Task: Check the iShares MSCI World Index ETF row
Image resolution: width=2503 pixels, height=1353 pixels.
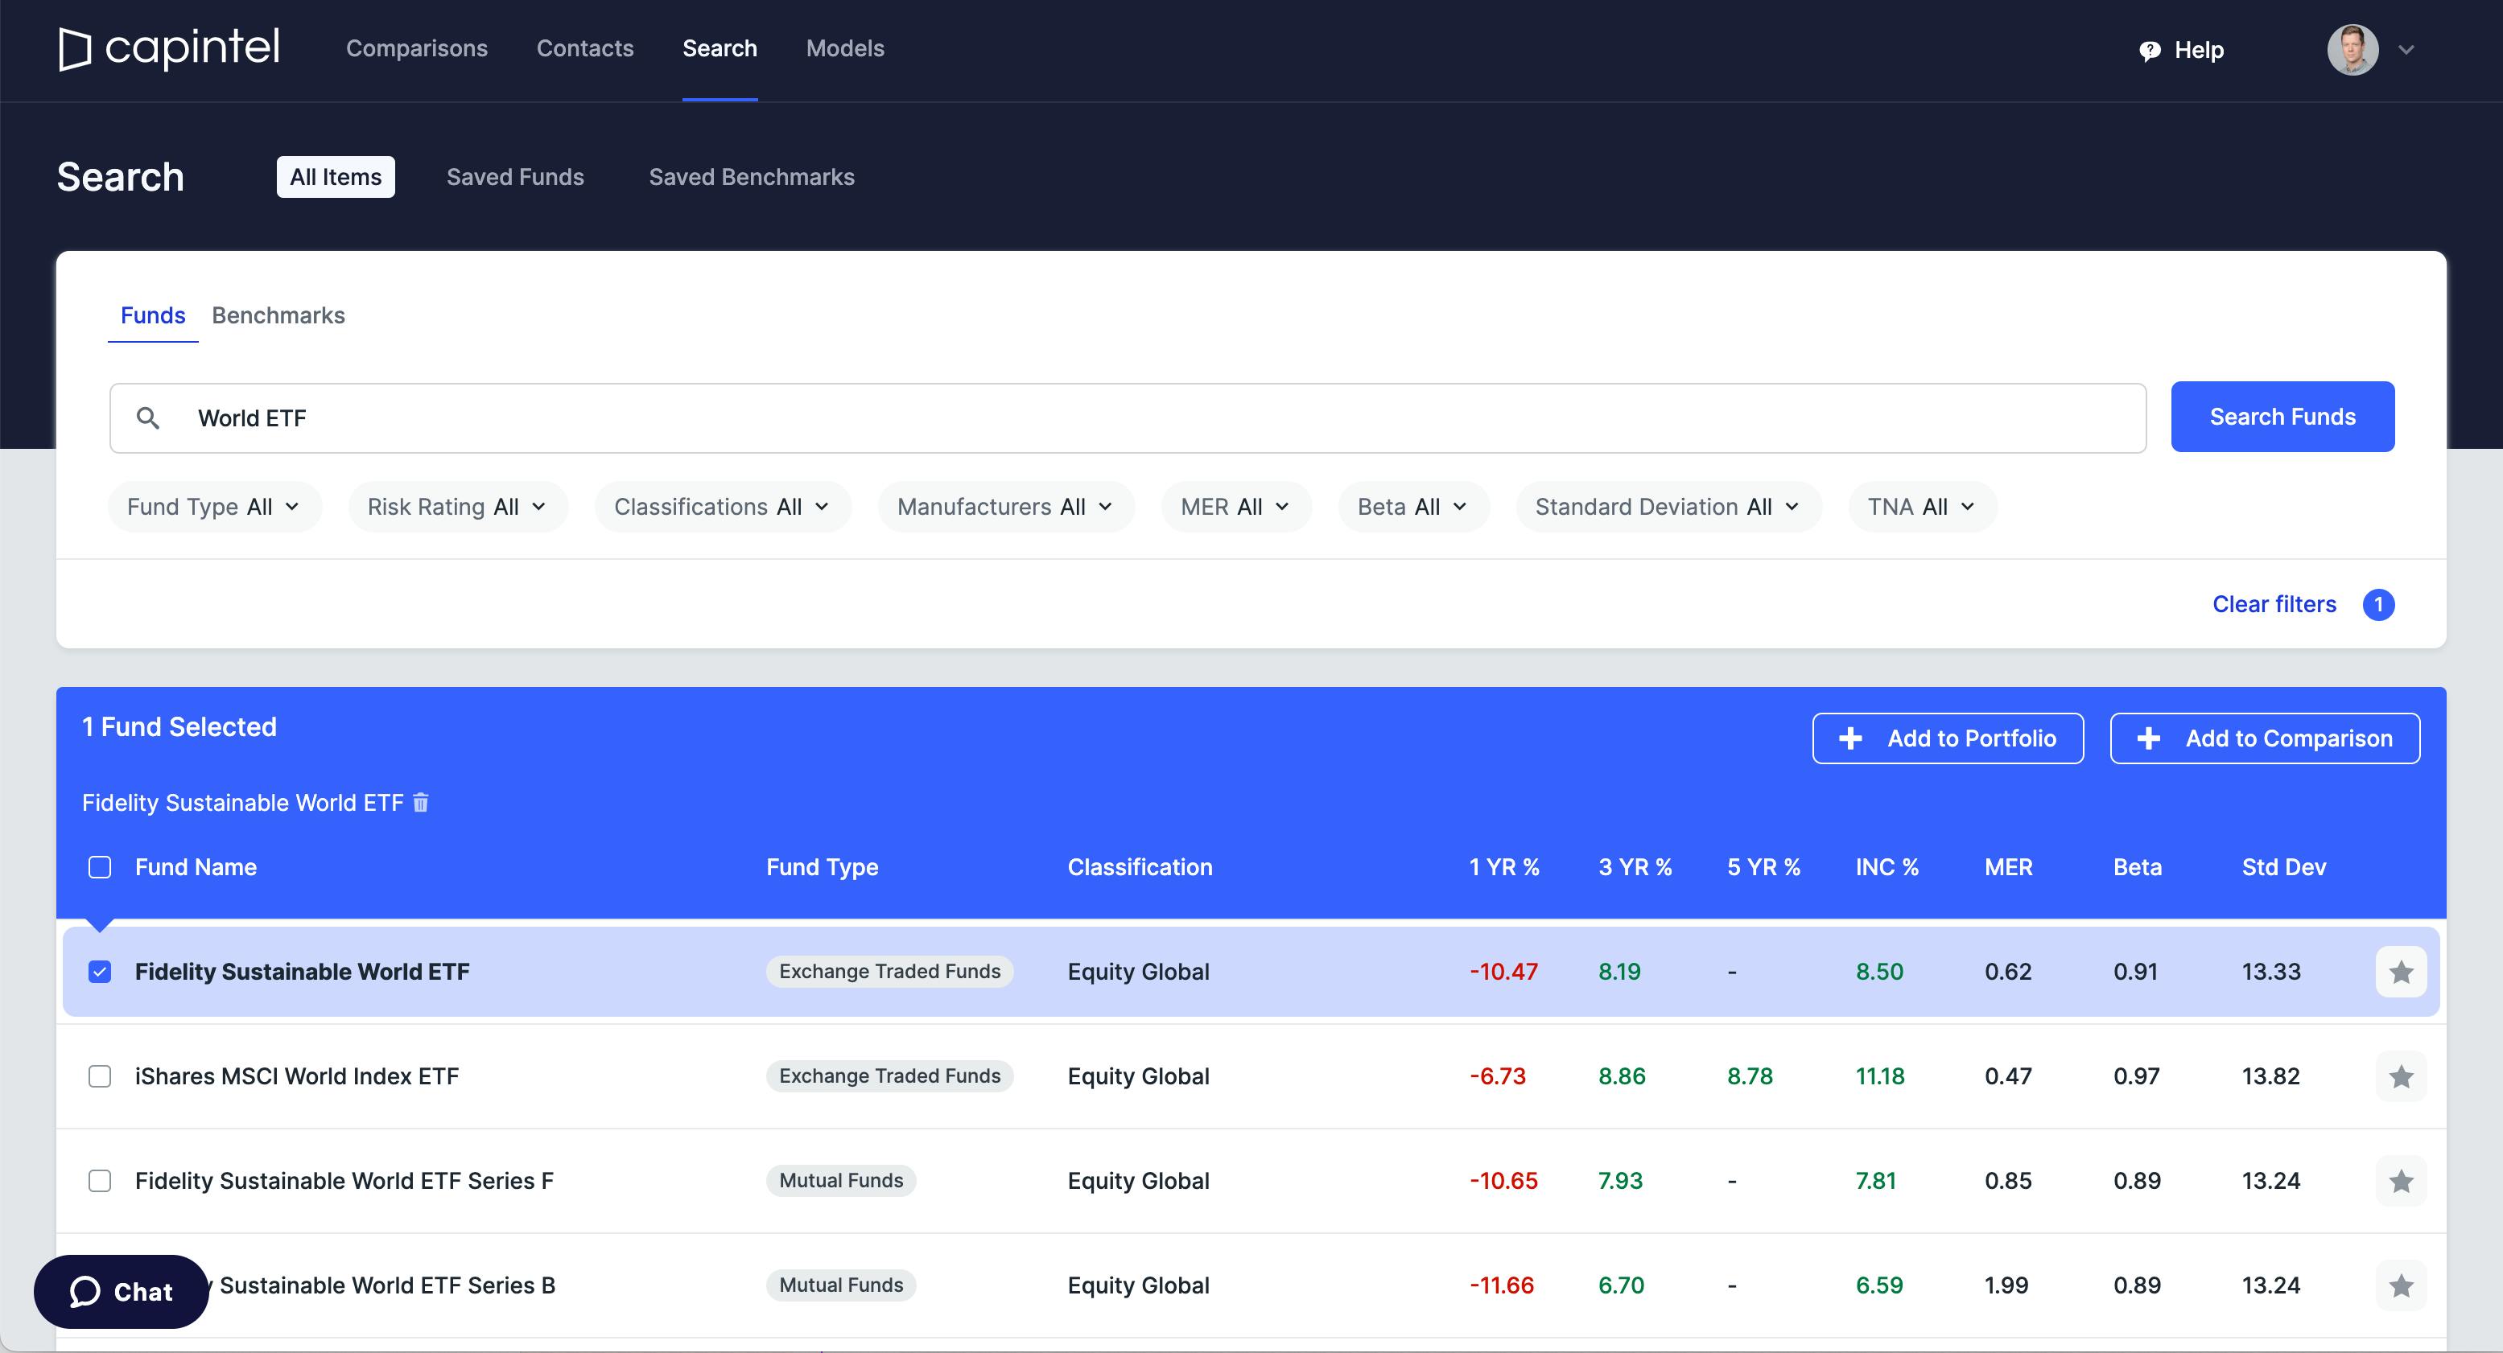Action: (x=100, y=1076)
